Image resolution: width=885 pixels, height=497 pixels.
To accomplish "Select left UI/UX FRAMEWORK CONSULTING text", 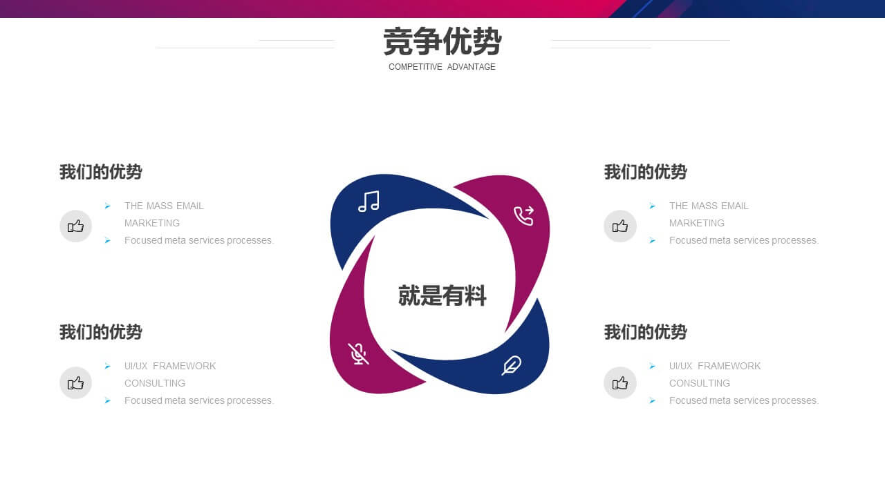I will 170,375.
